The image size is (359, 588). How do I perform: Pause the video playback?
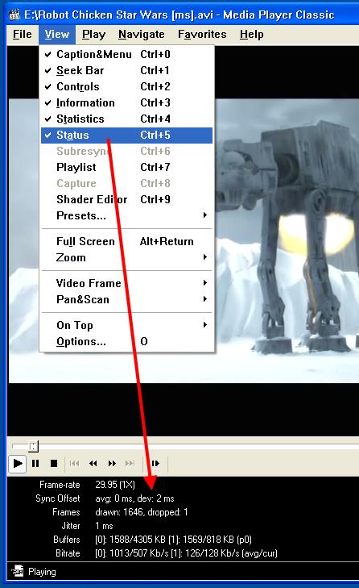pyautogui.click(x=35, y=464)
